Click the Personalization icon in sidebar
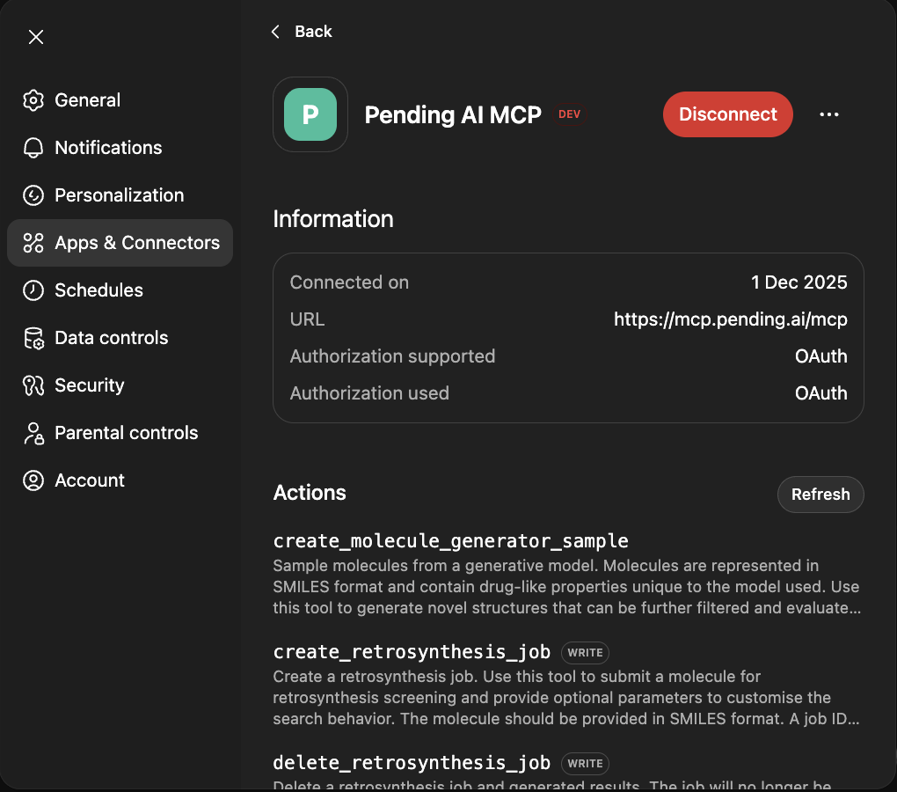 33,195
